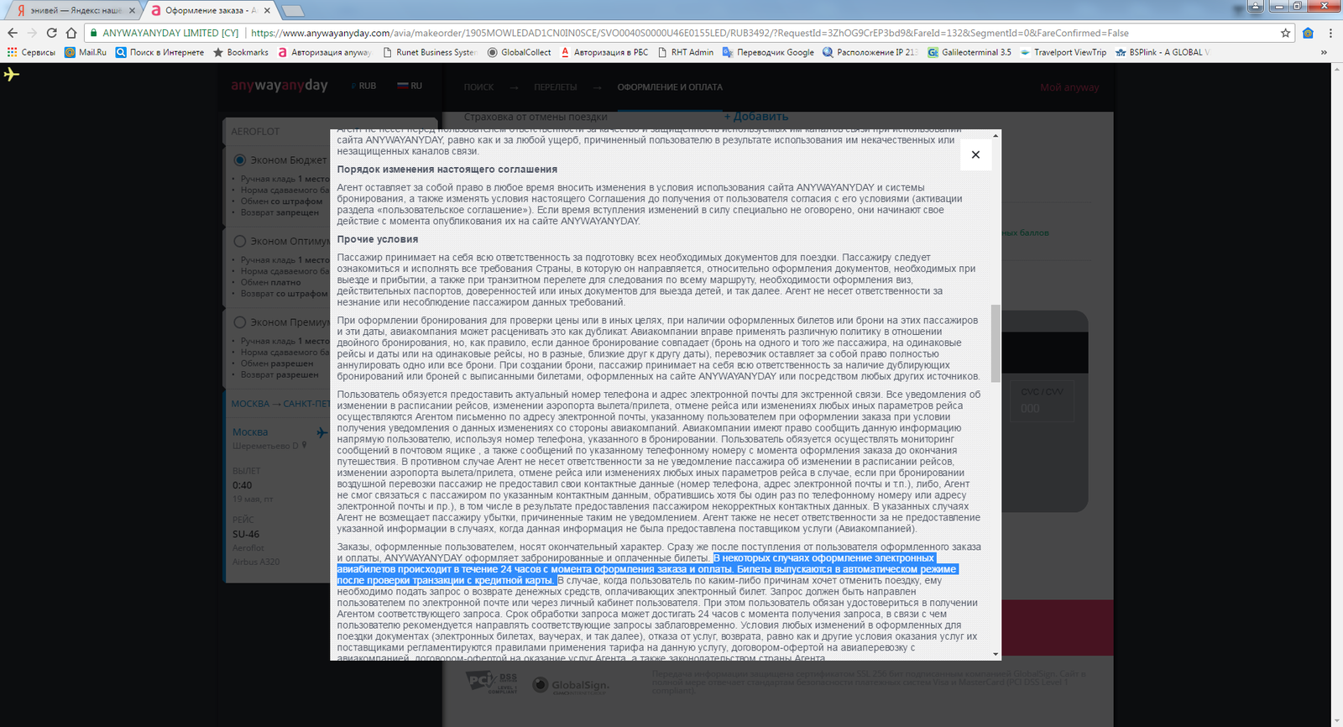The image size is (1343, 727).
Task: Select the Эконом Оптимум fare radio
Action: pos(240,241)
